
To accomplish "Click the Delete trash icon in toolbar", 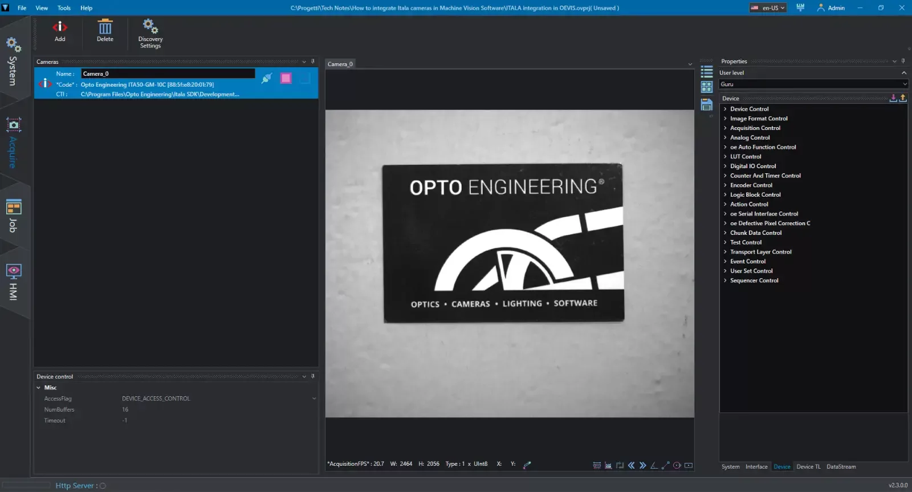I will coord(105,27).
